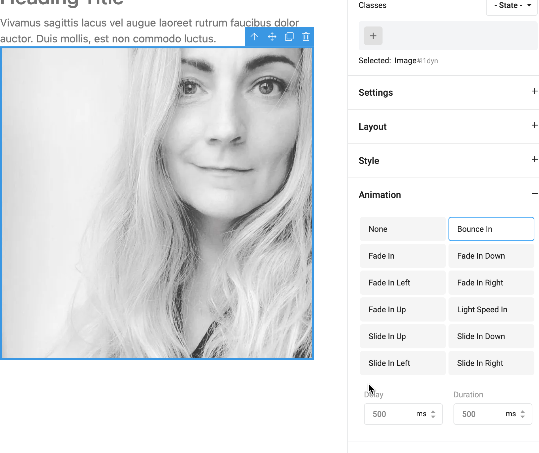Select the portrait image on the canvas

coord(157,203)
